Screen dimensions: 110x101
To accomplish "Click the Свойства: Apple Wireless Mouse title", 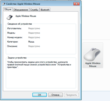I will (23, 4).
